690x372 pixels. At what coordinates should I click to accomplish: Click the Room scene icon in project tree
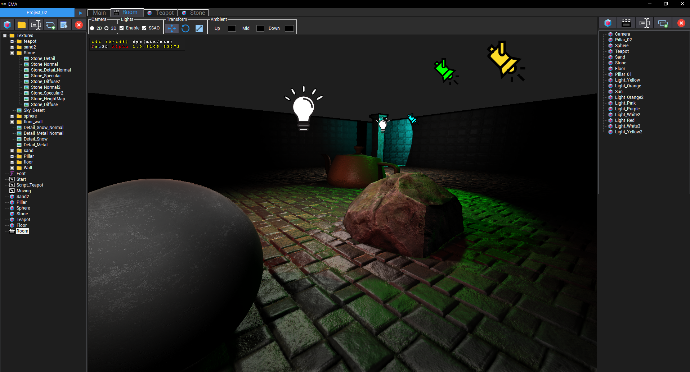12,231
